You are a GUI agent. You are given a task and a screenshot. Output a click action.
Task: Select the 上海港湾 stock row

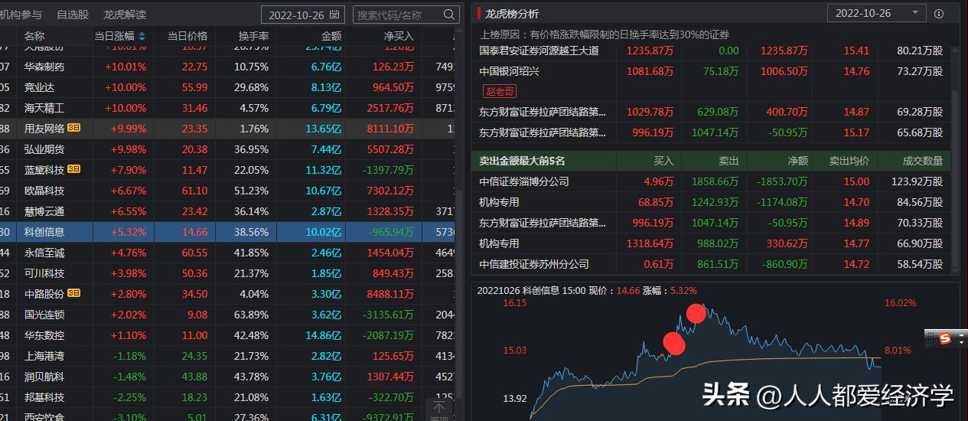click(x=228, y=356)
